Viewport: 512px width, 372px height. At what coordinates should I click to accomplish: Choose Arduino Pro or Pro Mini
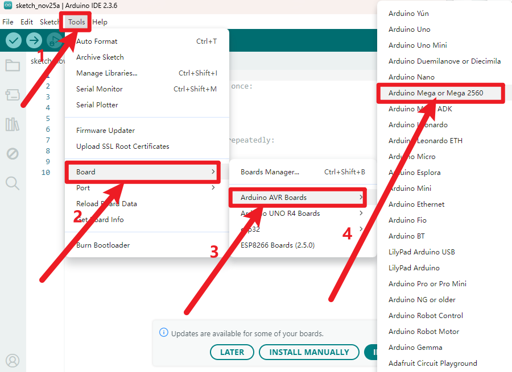(444, 284)
